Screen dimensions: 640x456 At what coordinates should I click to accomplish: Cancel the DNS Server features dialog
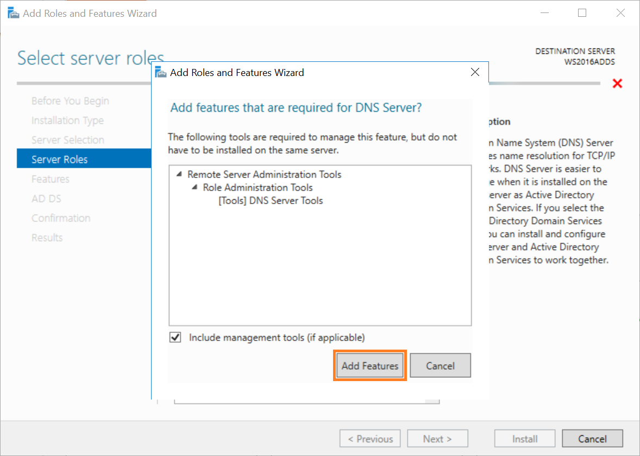pyautogui.click(x=440, y=365)
